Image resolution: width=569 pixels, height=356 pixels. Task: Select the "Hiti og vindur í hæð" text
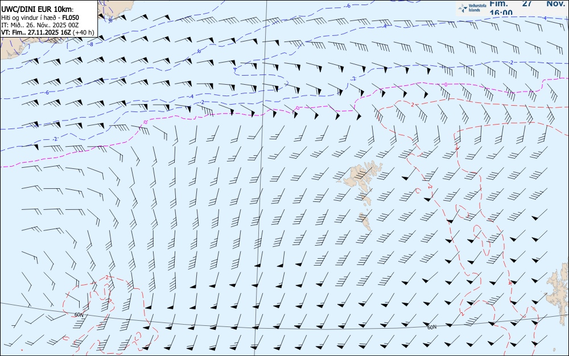pos(30,18)
